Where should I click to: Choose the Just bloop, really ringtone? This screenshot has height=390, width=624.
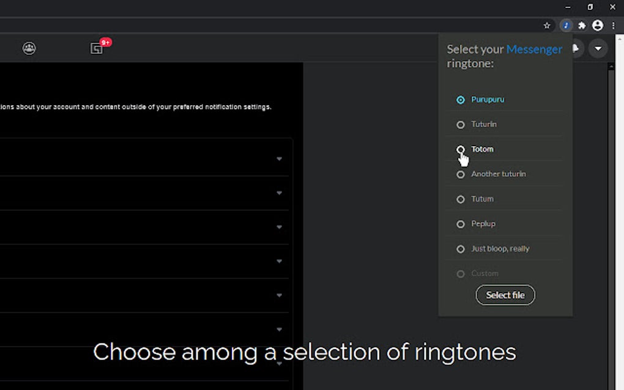[x=460, y=249]
